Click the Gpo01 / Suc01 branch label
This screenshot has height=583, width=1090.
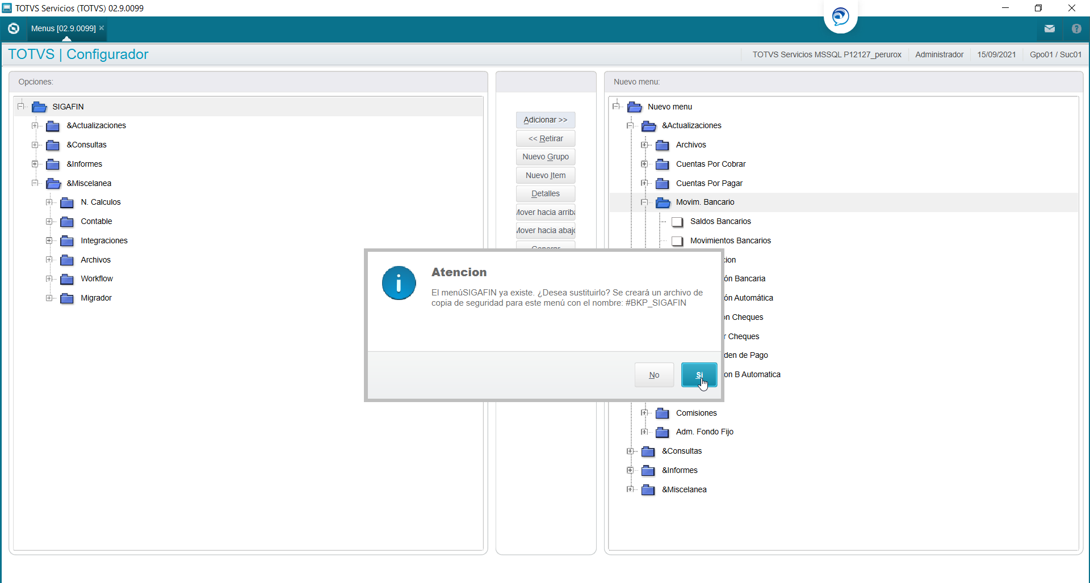(x=1055, y=54)
